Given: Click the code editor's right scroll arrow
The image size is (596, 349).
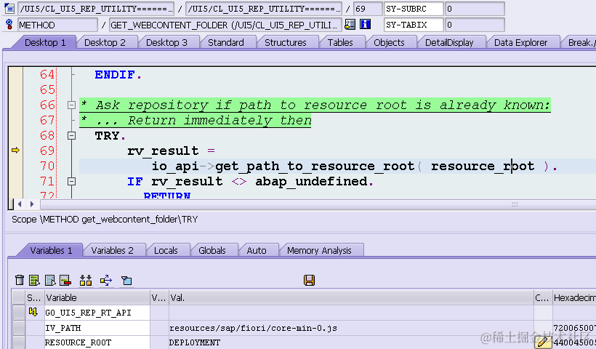Looking at the screenshot, I should [x=32, y=204].
